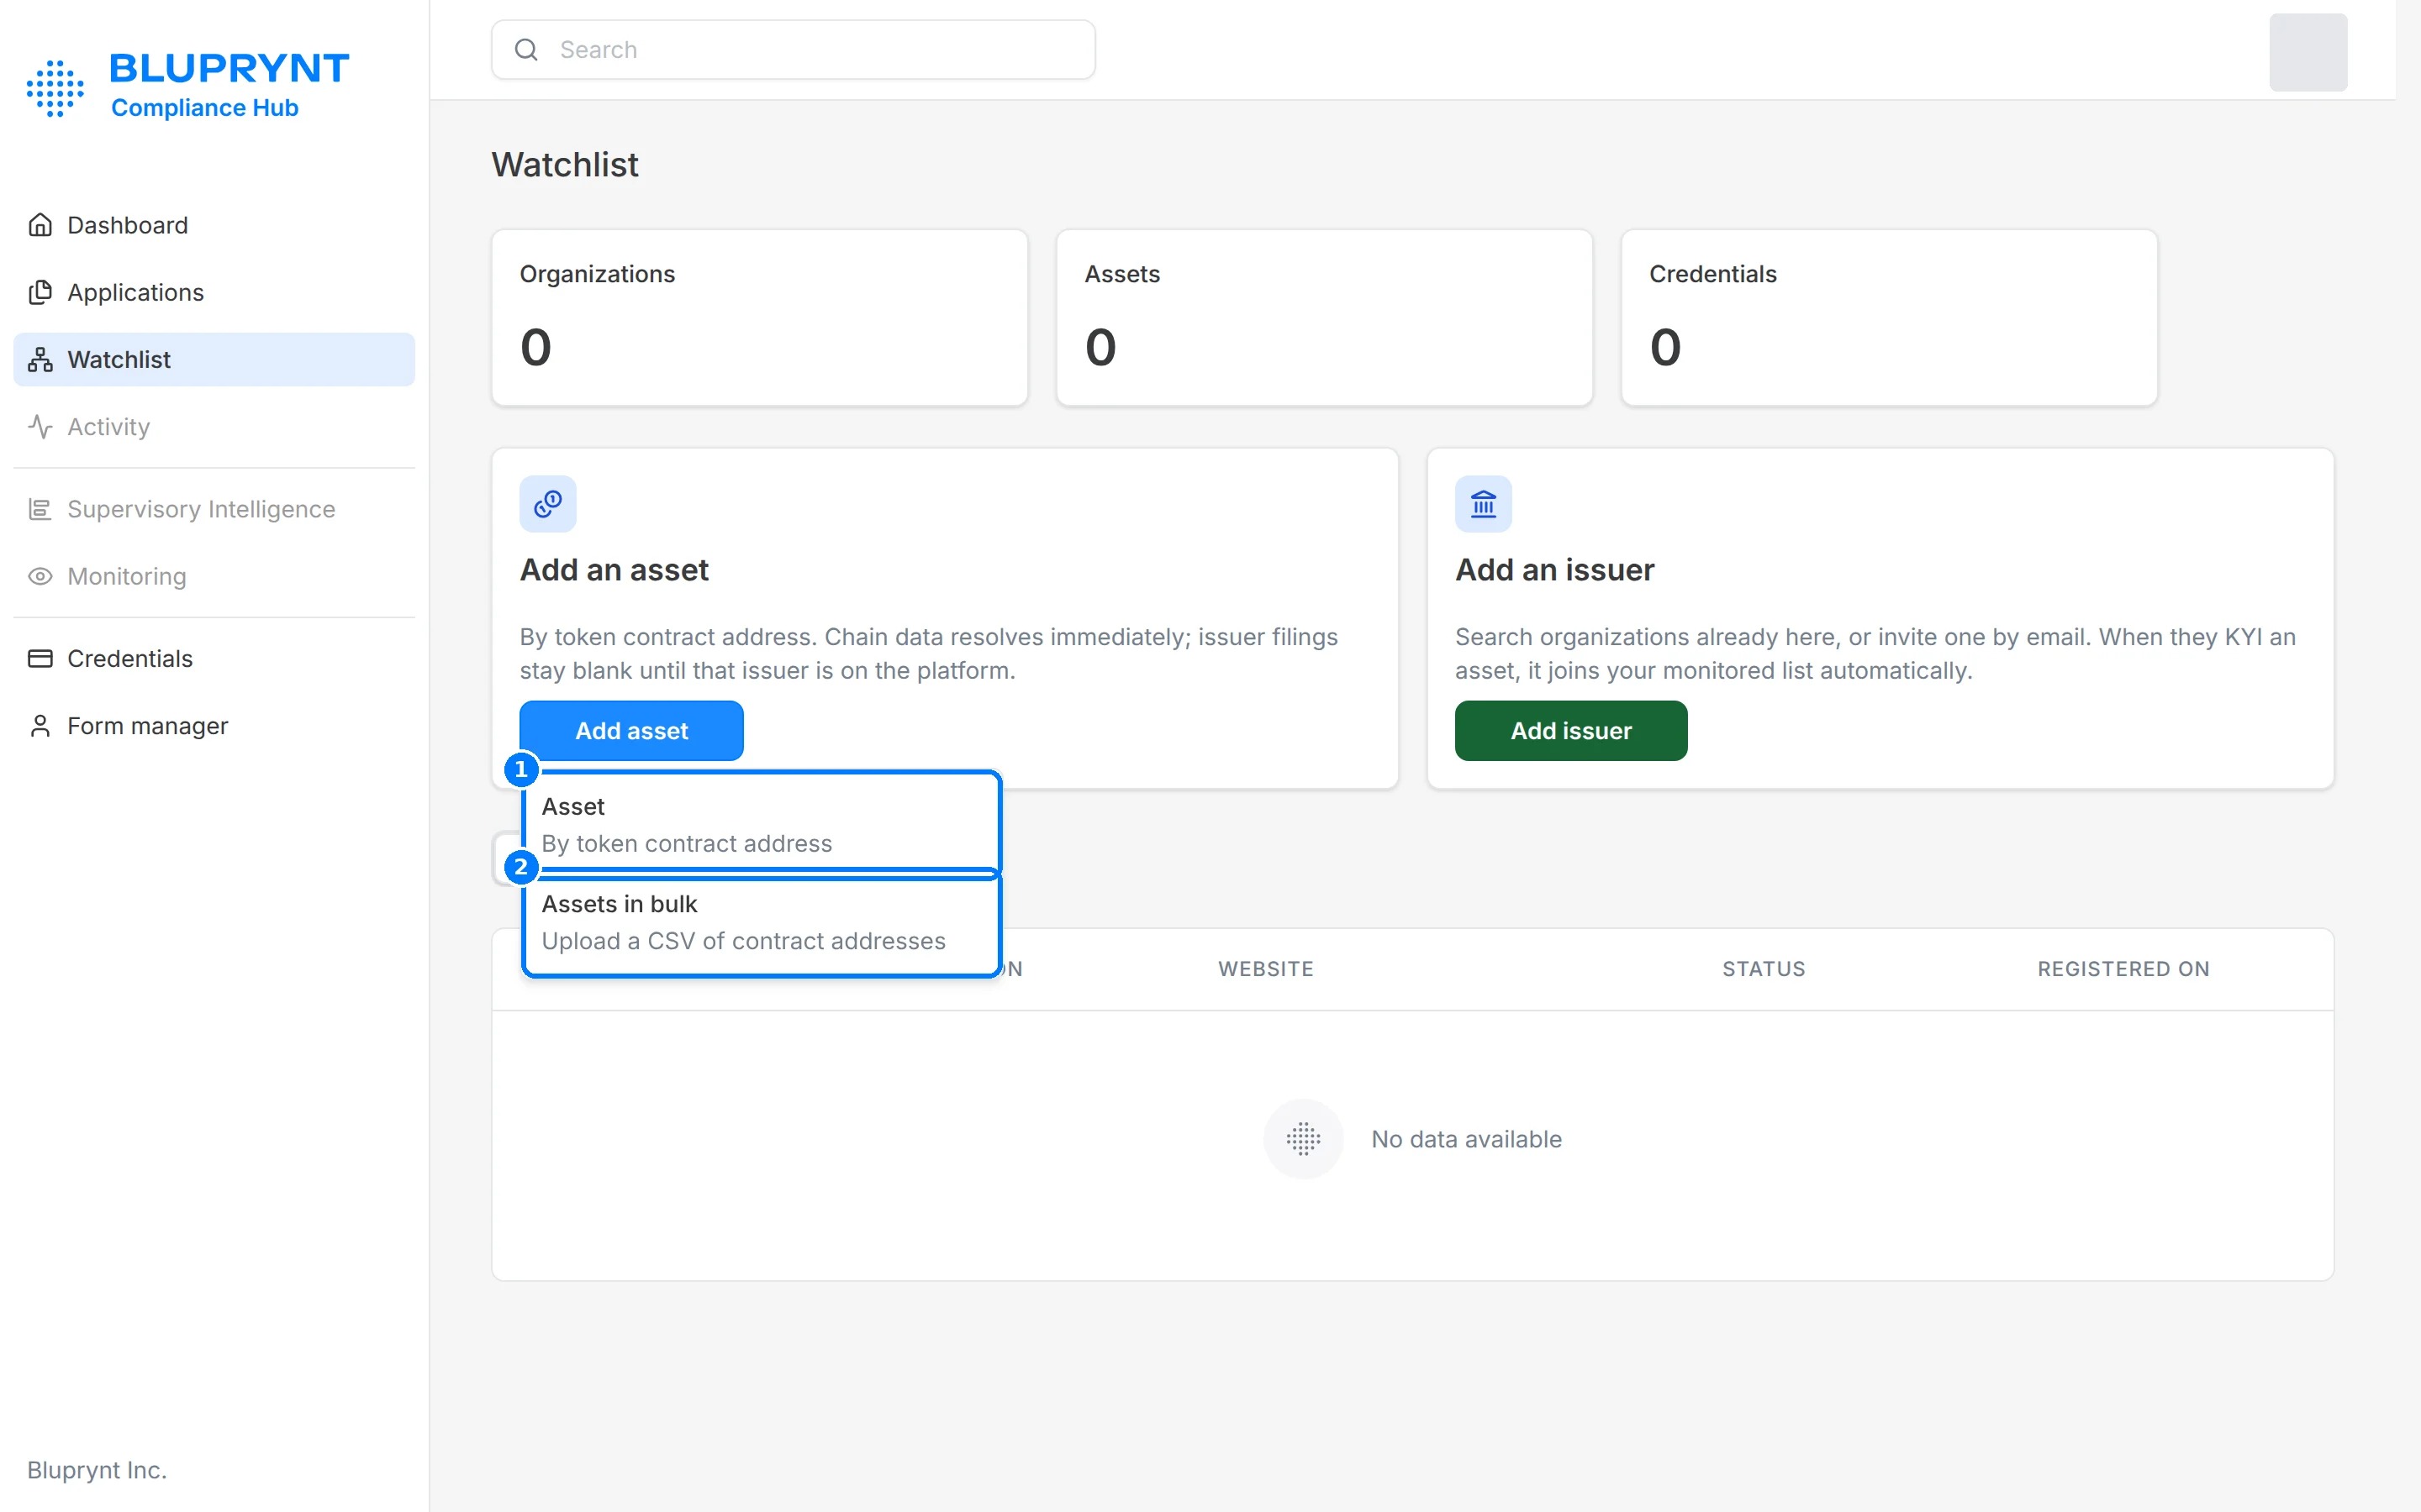The image size is (2421, 1512).
Task: Click the blue Add asset button
Action: pos(631,731)
